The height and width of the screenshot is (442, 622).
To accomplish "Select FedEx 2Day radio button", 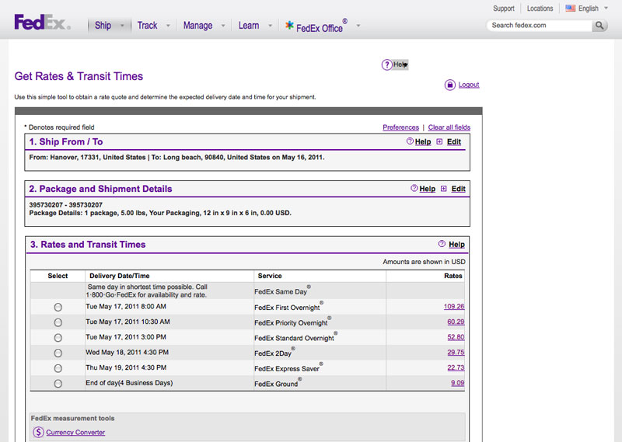I will 58,353.
